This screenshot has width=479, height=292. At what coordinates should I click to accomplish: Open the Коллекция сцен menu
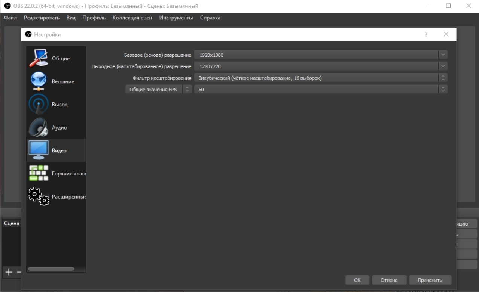132,18
